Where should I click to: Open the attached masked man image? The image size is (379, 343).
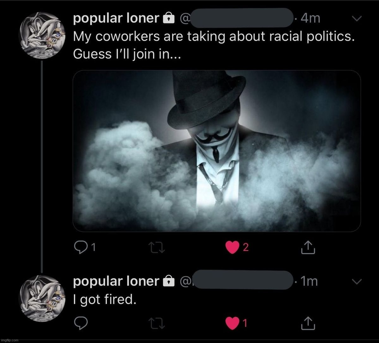coord(217,151)
